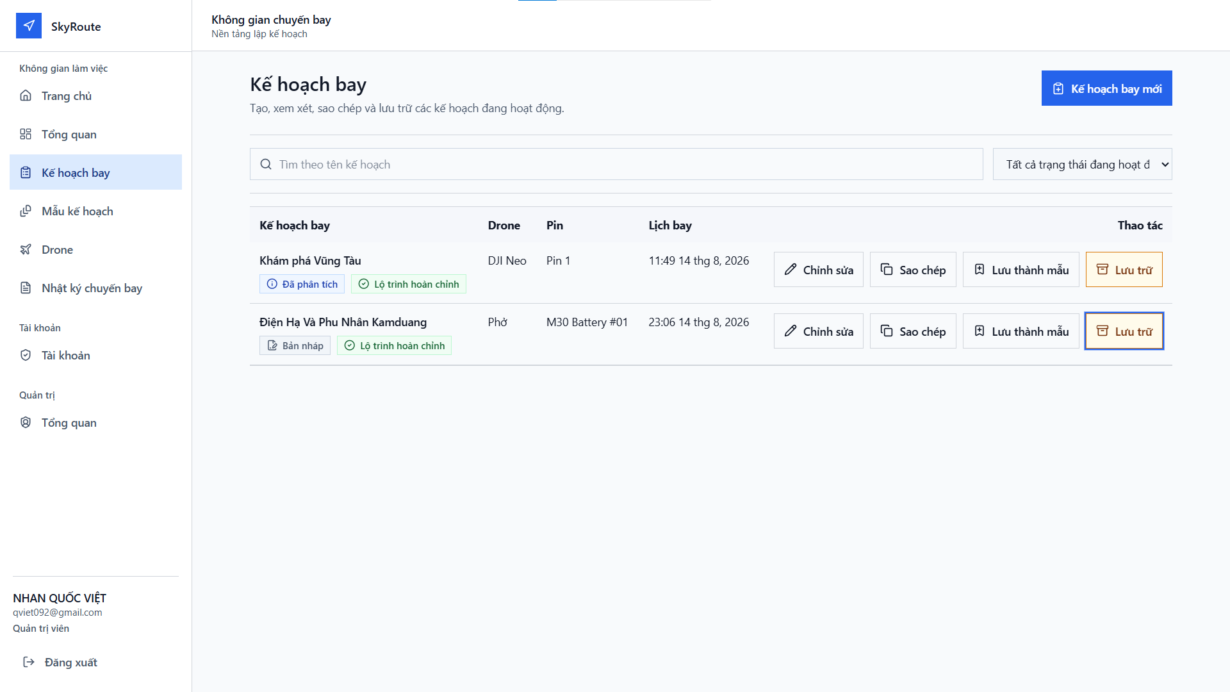
Task: Click Lưu thành mẫu for the Điện Hạ plan
Action: tap(1021, 331)
